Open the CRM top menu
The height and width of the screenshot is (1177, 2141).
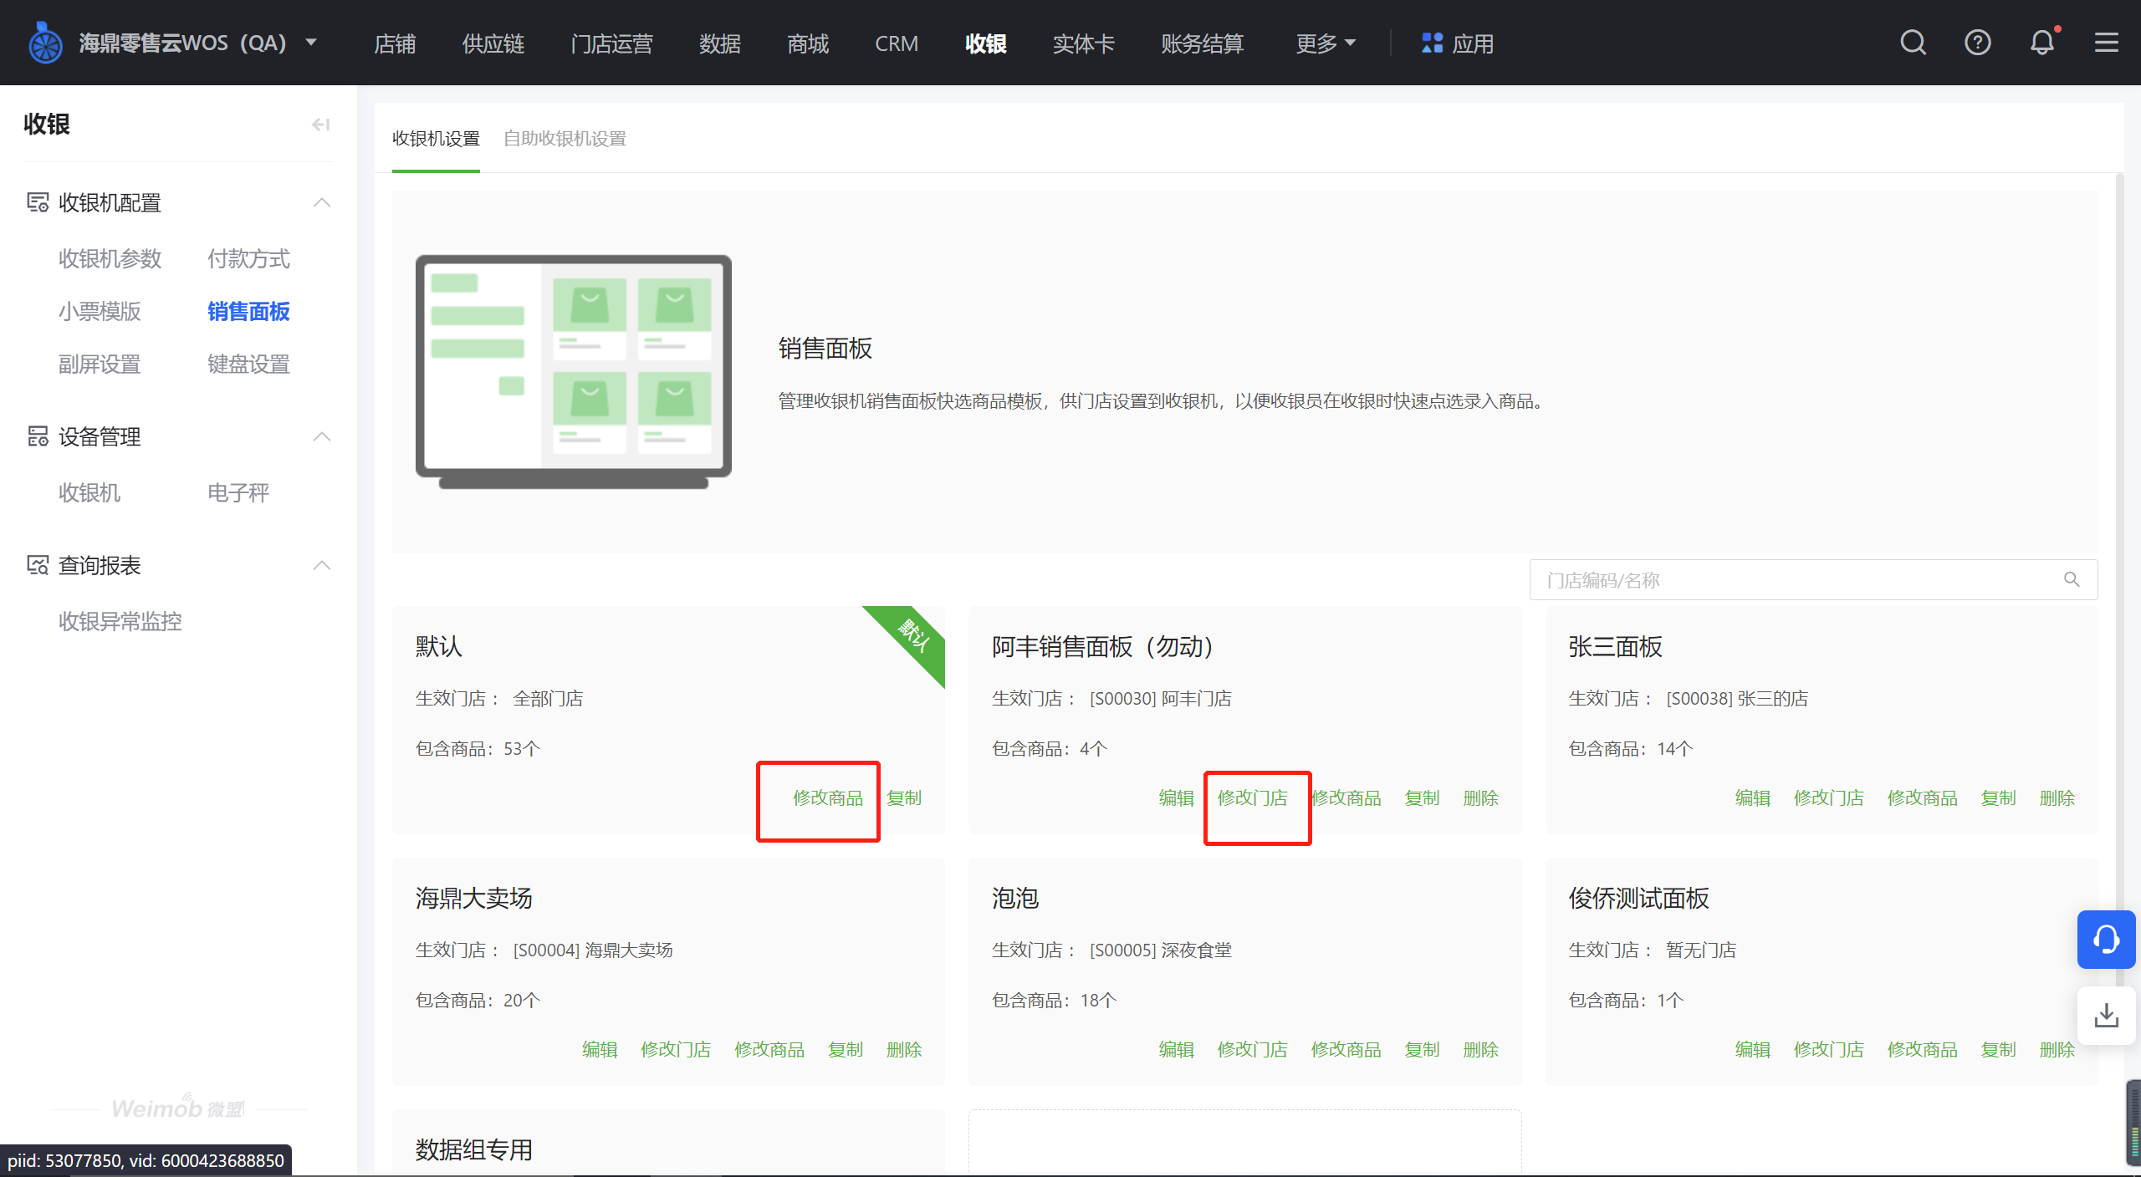[897, 43]
